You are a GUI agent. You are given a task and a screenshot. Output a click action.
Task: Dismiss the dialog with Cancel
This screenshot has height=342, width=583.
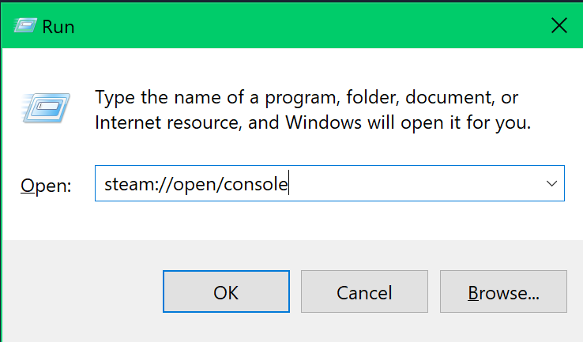coord(364,291)
